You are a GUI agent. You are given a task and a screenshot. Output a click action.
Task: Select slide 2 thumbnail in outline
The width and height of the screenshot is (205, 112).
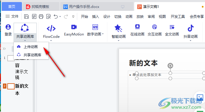pyautogui.click(x=11, y=86)
